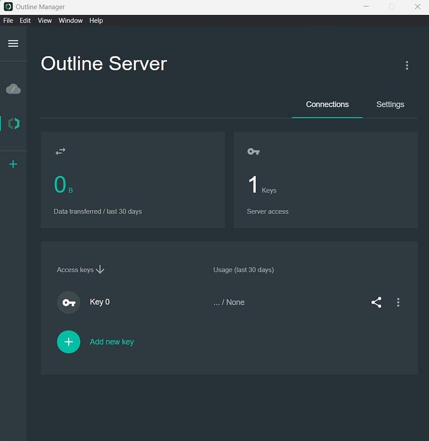Sort access keys using the down arrow
The image size is (429, 441).
pyautogui.click(x=100, y=269)
